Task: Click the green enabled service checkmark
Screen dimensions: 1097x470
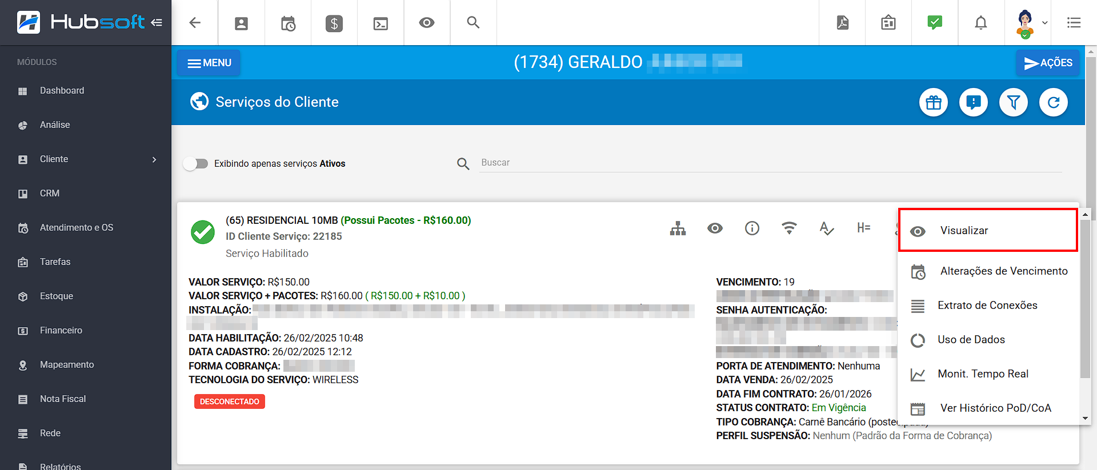Action: [x=203, y=232]
